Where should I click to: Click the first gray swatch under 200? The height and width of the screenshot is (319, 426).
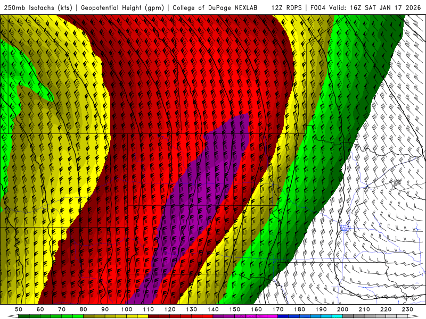coord(348,316)
